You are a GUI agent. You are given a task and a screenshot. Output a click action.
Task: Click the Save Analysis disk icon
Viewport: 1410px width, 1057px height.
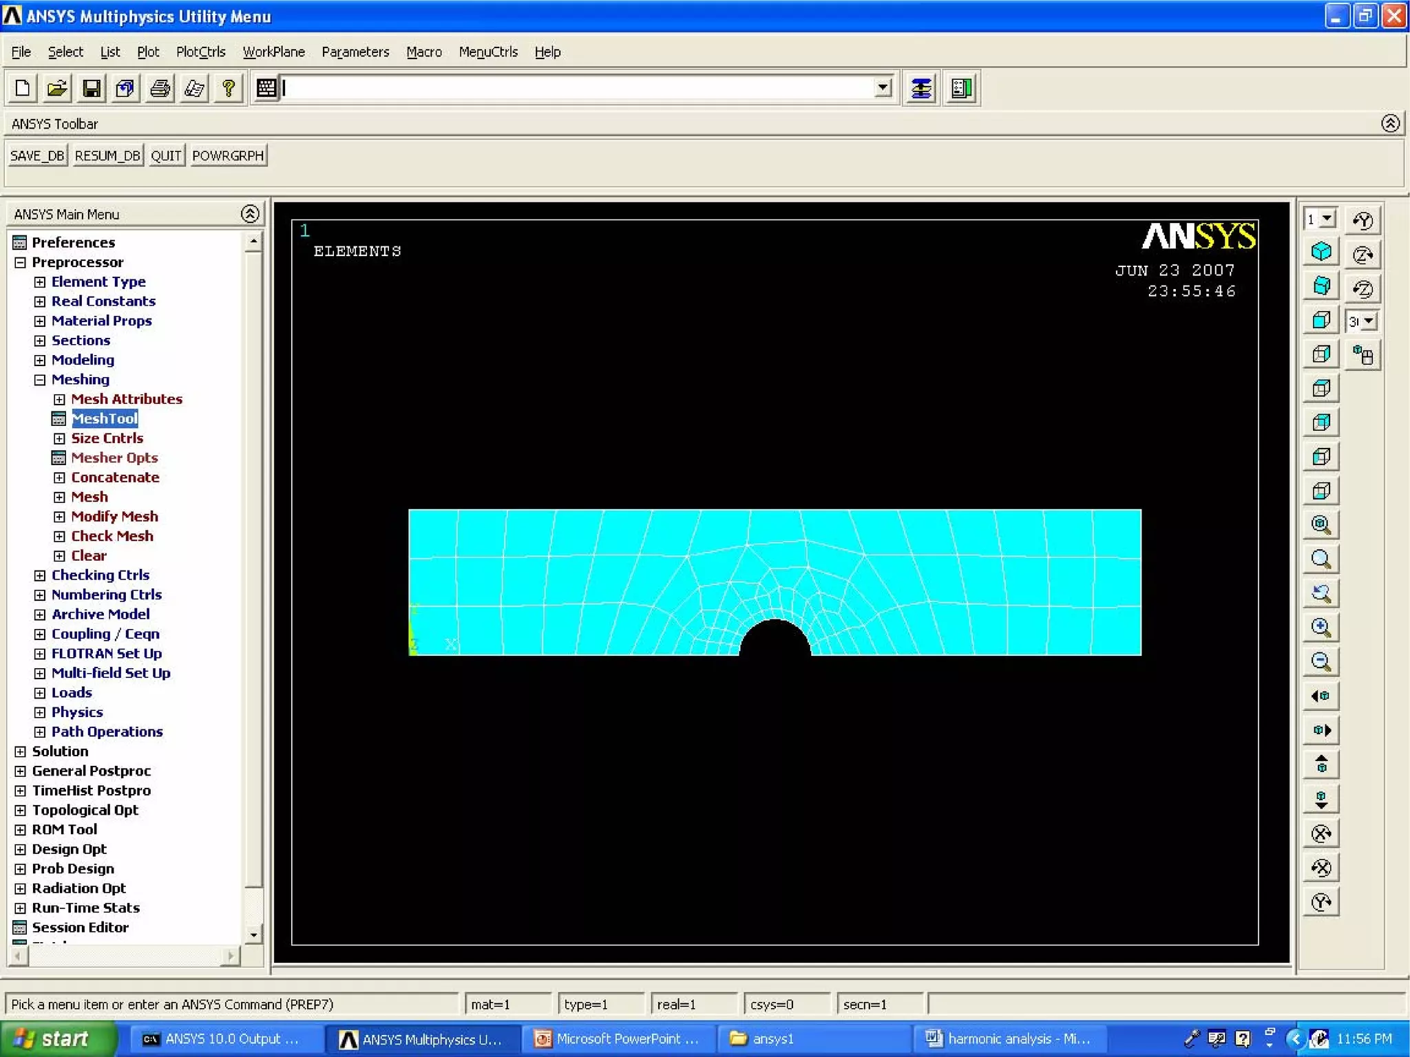tap(92, 88)
